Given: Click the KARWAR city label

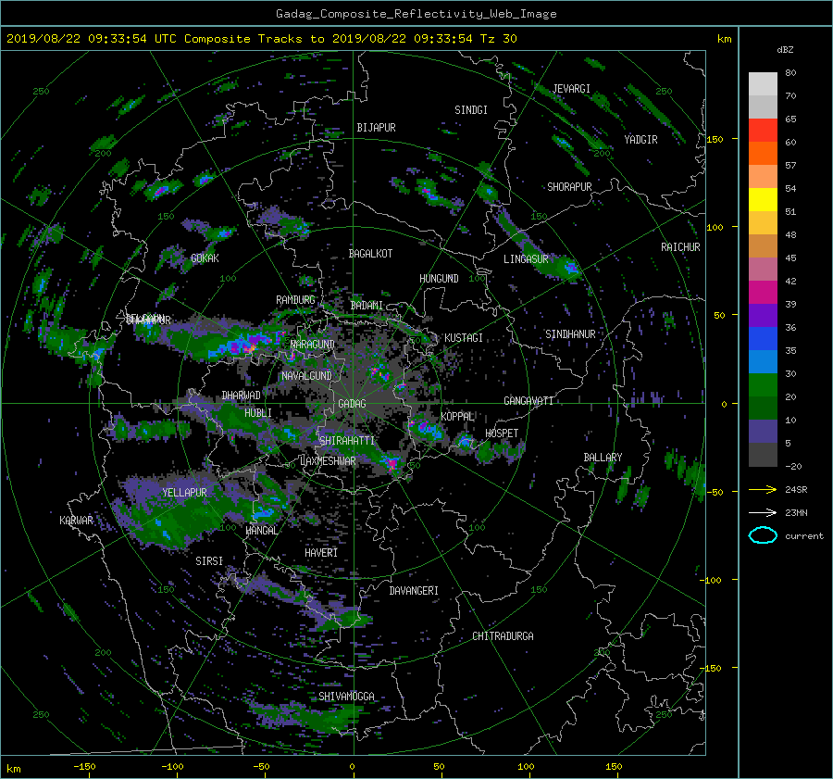Looking at the screenshot, I should coord(77,520).
